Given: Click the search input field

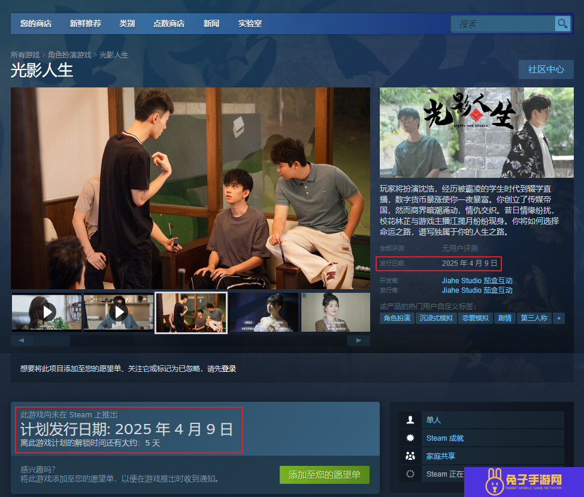Looking at the screenshot, I should pyautogui.click(x=503, y=24).
